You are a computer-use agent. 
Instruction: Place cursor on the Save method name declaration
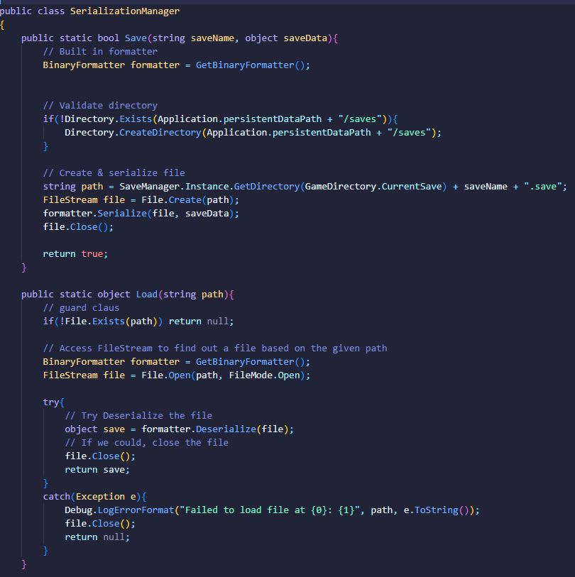136,38
